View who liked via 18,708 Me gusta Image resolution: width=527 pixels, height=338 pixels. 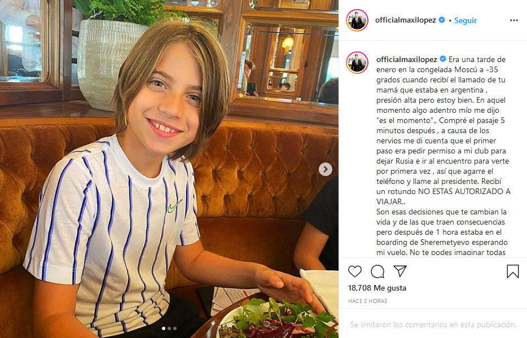pyautogui.click(x=377, y=288)
